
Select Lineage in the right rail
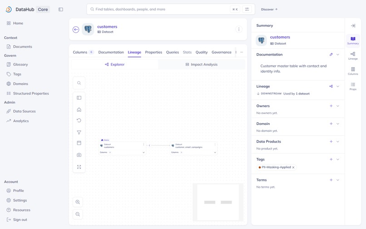[x=353, y=55]
